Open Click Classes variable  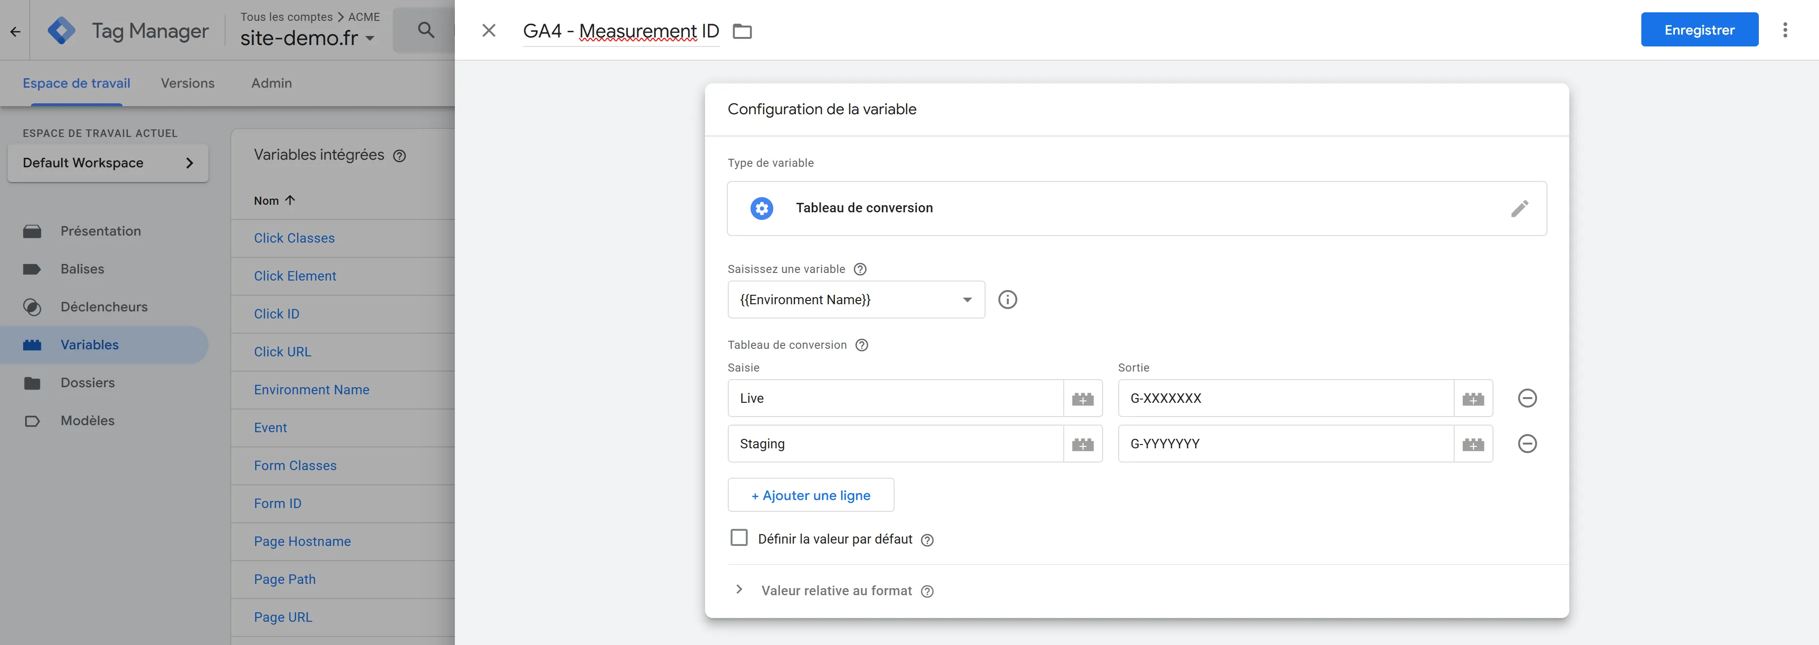[294, 238]
